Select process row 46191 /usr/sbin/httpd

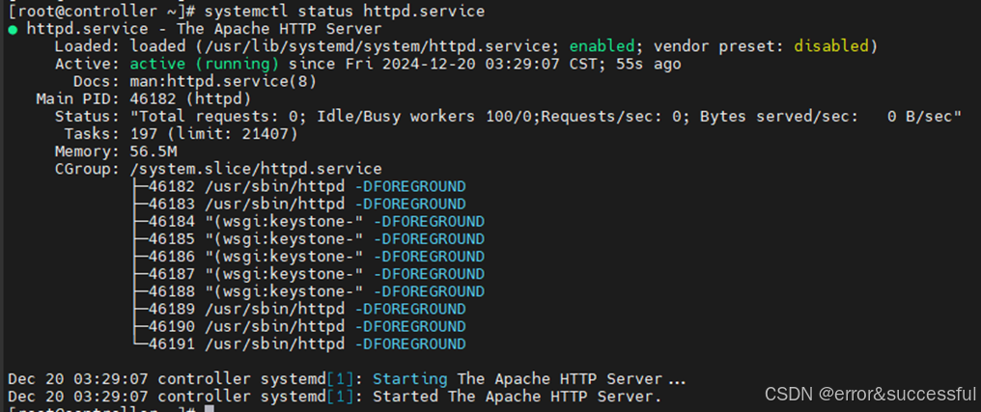click(299, 343)
